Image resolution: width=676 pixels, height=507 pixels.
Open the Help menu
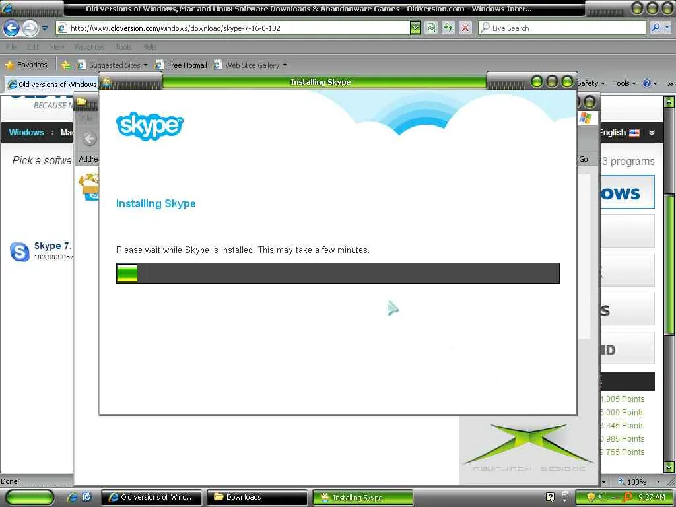(149, 47)
